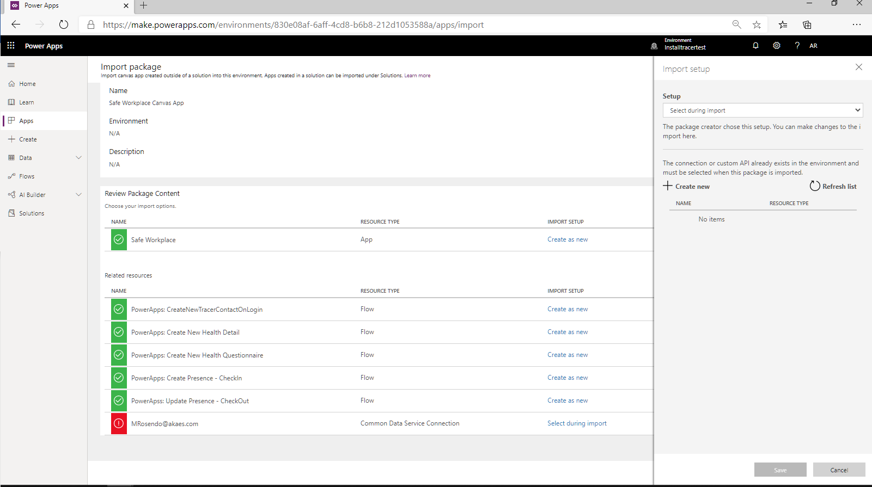Open the app launcher waffle icon
The image size is (872, 487).
(x=11, y=46)
